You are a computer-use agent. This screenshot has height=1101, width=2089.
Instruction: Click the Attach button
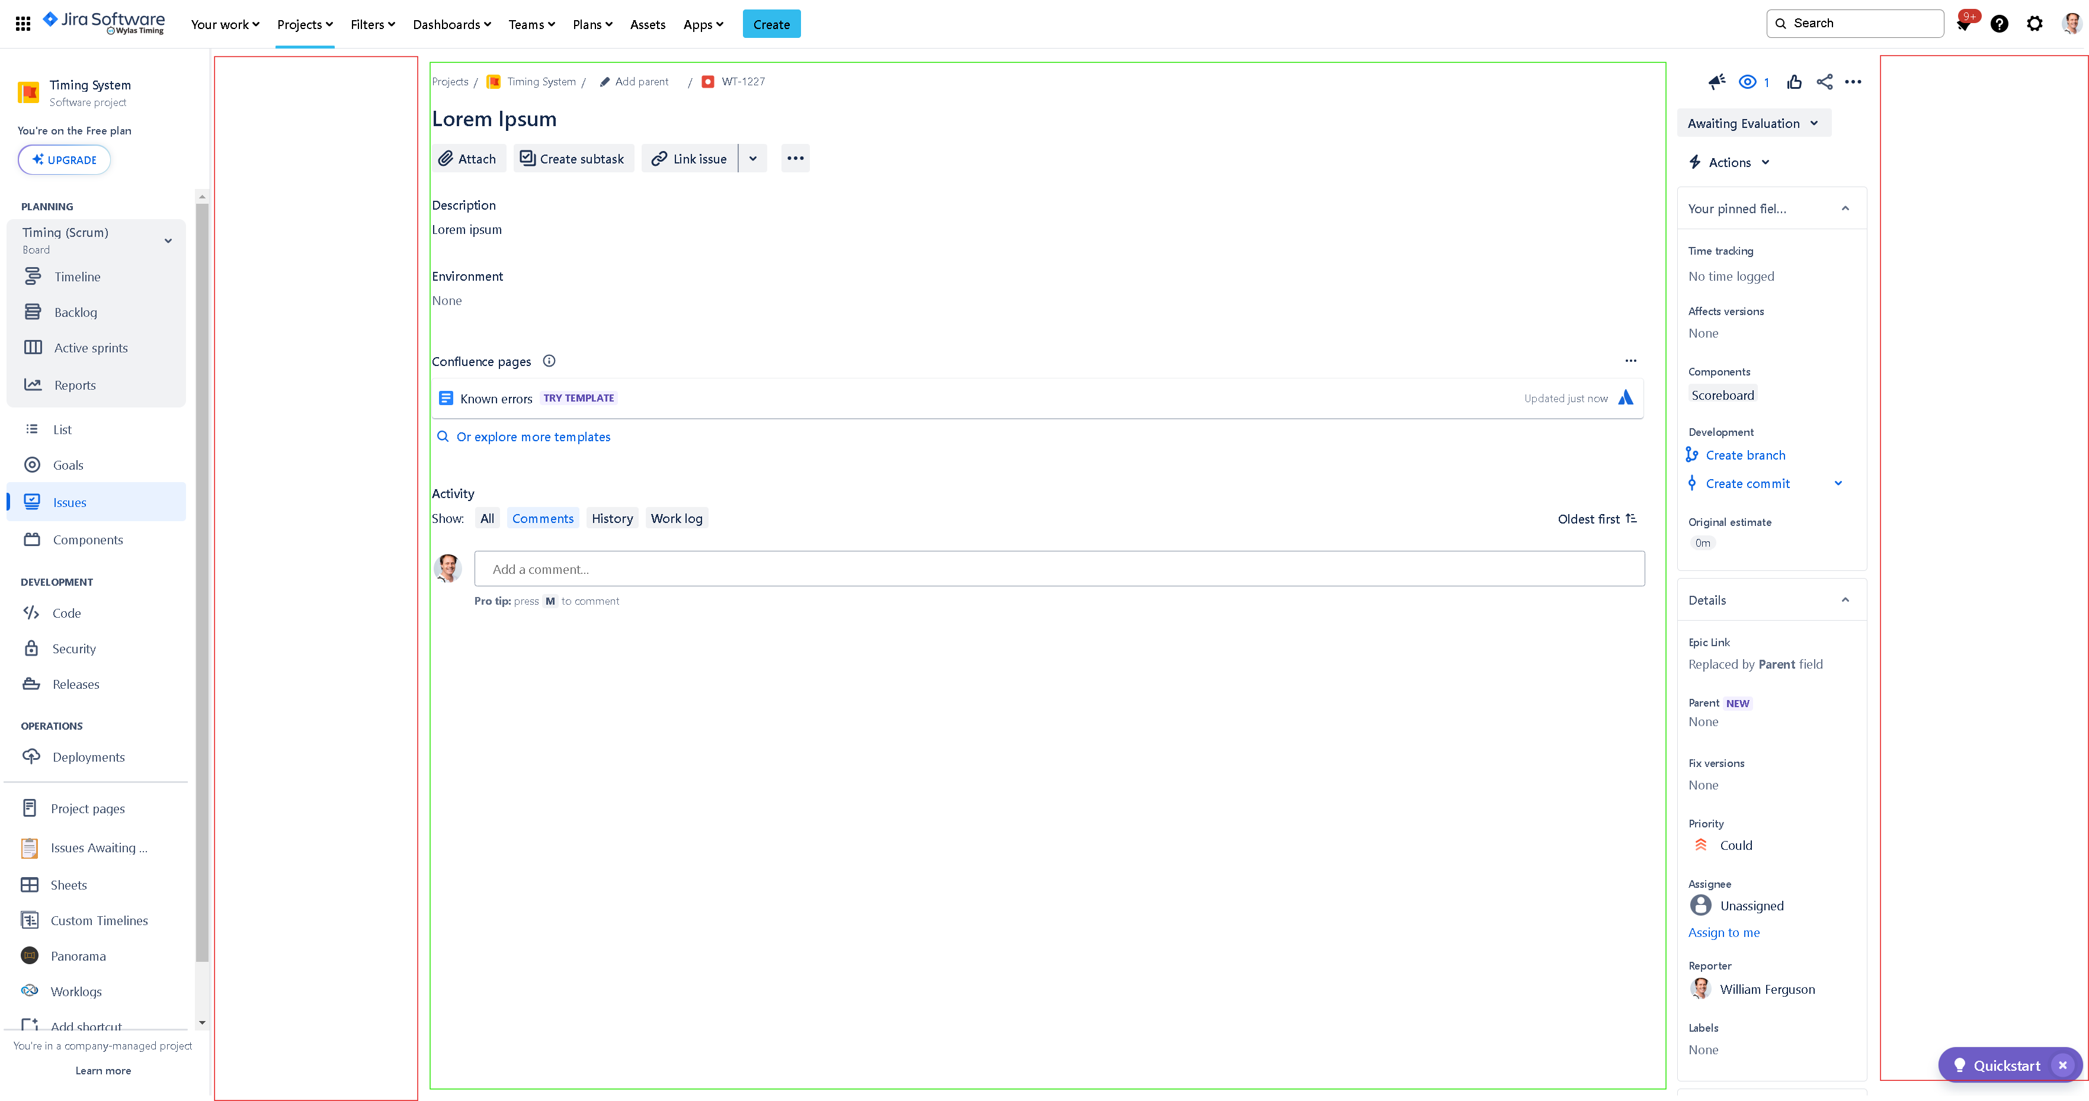(x=468, y=158)
